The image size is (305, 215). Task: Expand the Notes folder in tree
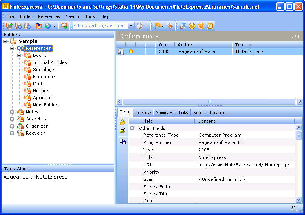(12, 112)
